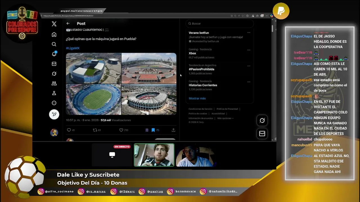Viewport: 360px width, 202px height.
Task: Click the purple icon beside the bookmark
Action: point(147,130)
